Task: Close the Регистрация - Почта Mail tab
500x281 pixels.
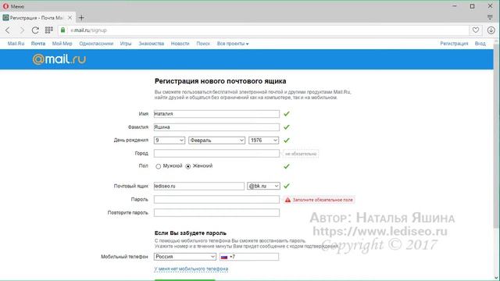Action: point(70,18)
